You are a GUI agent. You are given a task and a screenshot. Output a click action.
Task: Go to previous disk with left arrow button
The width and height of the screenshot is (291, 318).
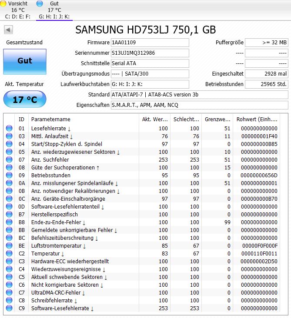coord(8,30)
